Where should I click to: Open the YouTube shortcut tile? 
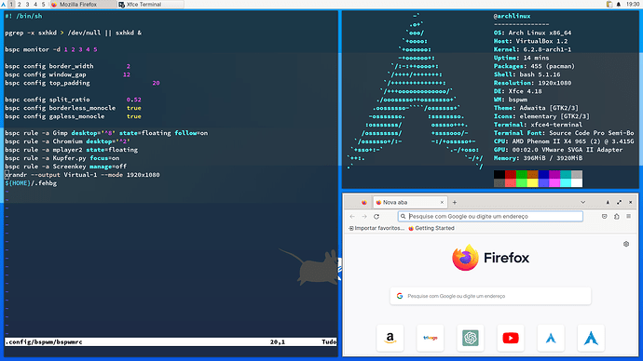(x=511, y=338)
